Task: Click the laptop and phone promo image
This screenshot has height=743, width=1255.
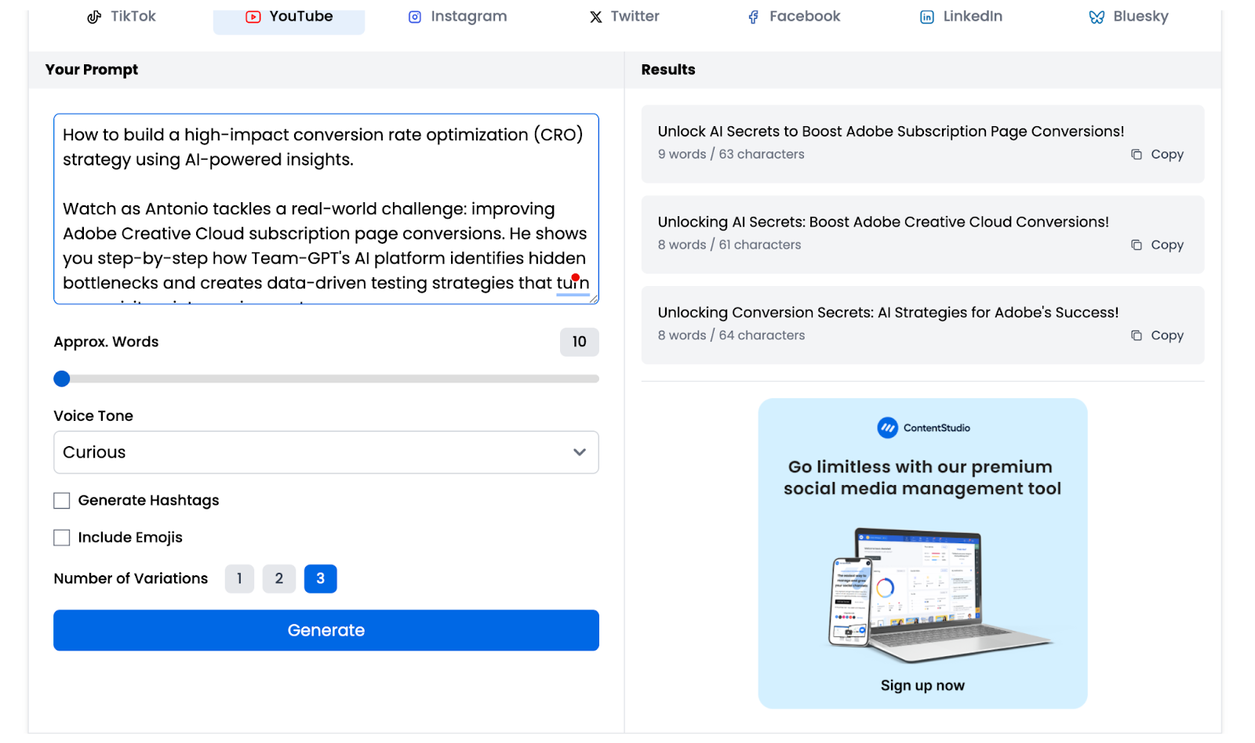Action: point(940,596)
